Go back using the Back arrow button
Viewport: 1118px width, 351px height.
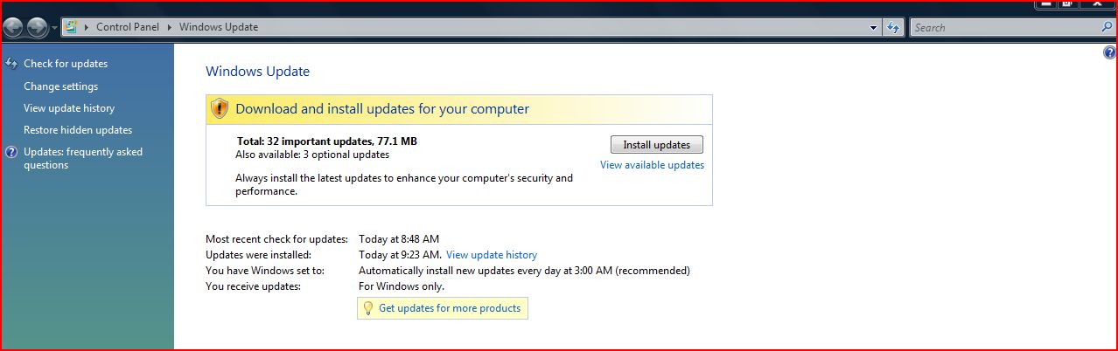point(13,28)
